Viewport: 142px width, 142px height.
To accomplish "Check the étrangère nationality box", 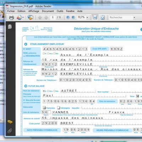I will (59, 108).
